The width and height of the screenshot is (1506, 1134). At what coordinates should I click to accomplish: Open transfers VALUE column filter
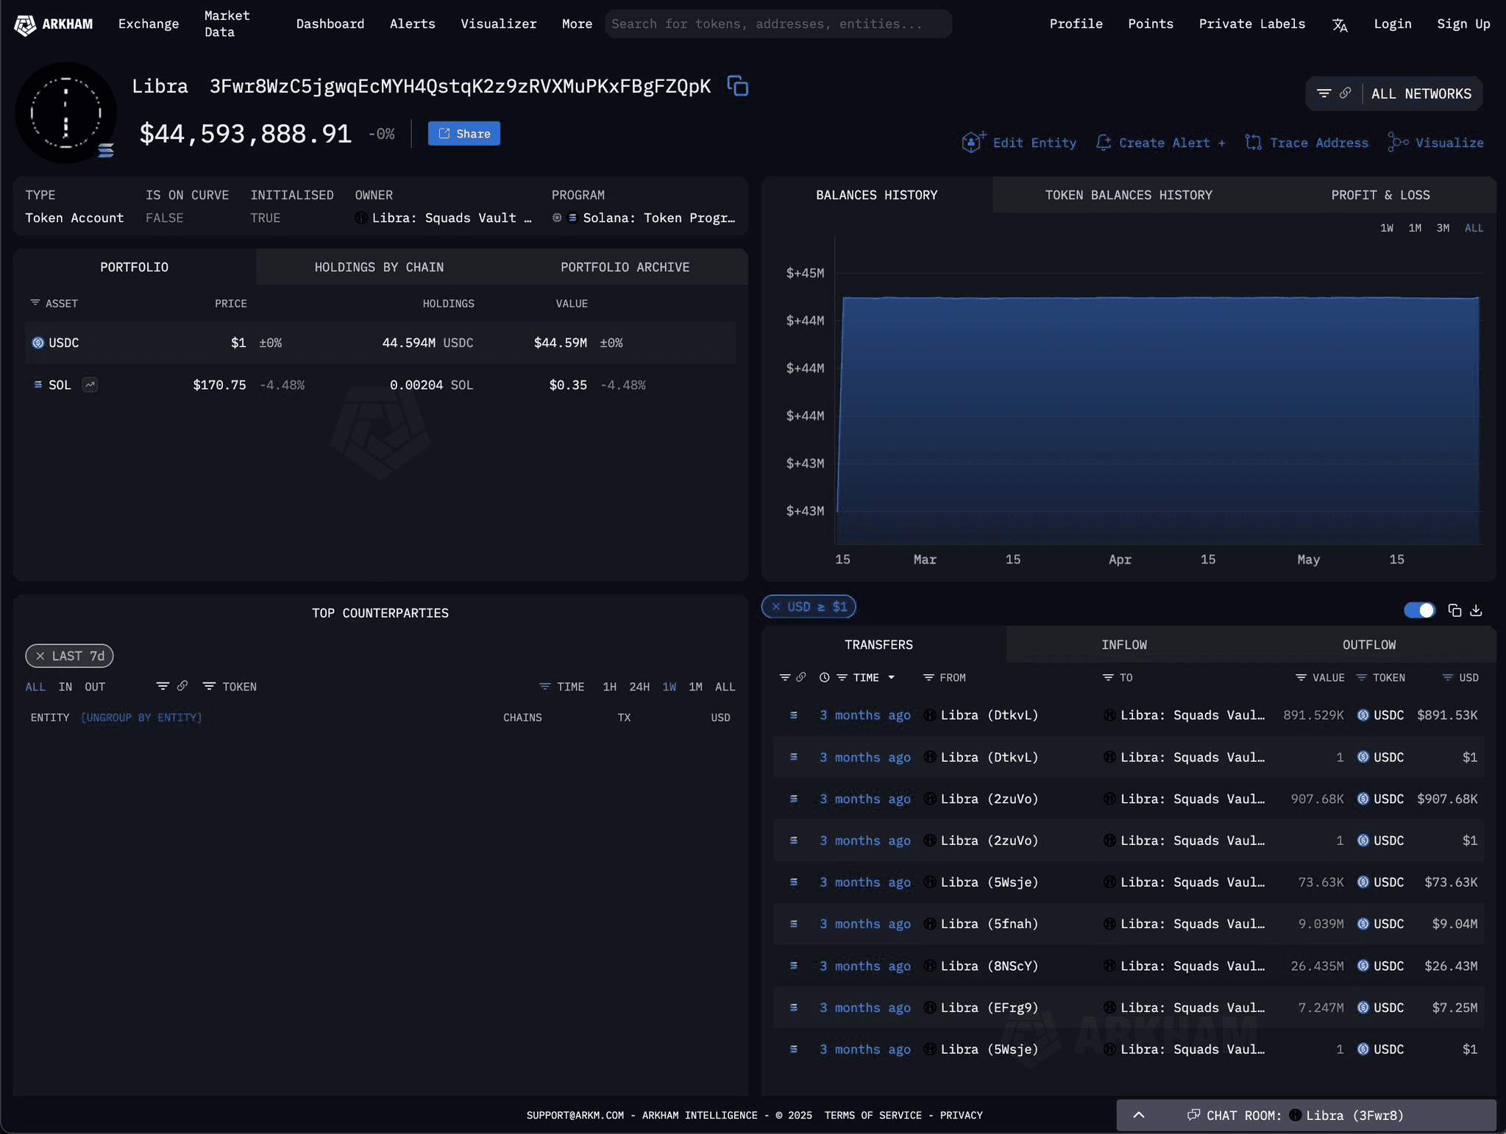pyautogui.click(x=1301, y=677)
